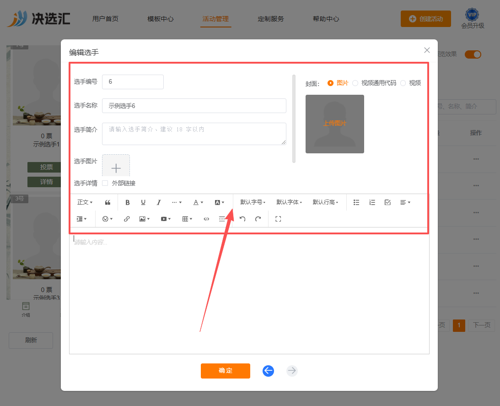
Task: Redo the last edit
Action: tap(258, 219)
